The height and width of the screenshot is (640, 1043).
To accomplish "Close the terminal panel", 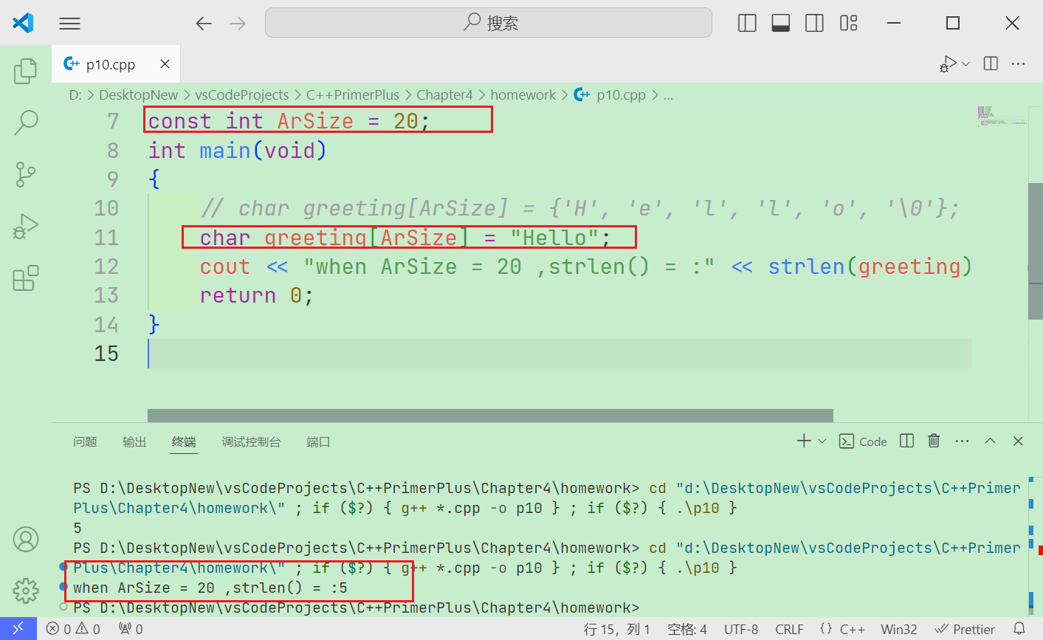I will coord(1018,441).
